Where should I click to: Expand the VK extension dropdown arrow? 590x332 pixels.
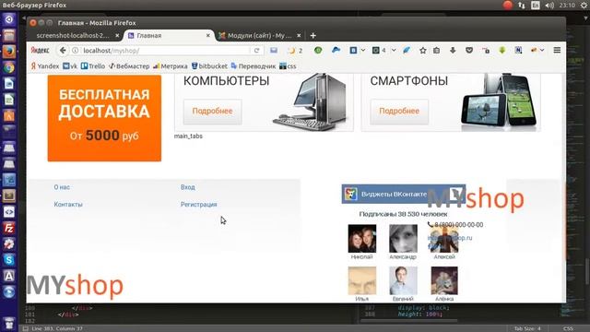pyautogui.click(x=362, y=50)
